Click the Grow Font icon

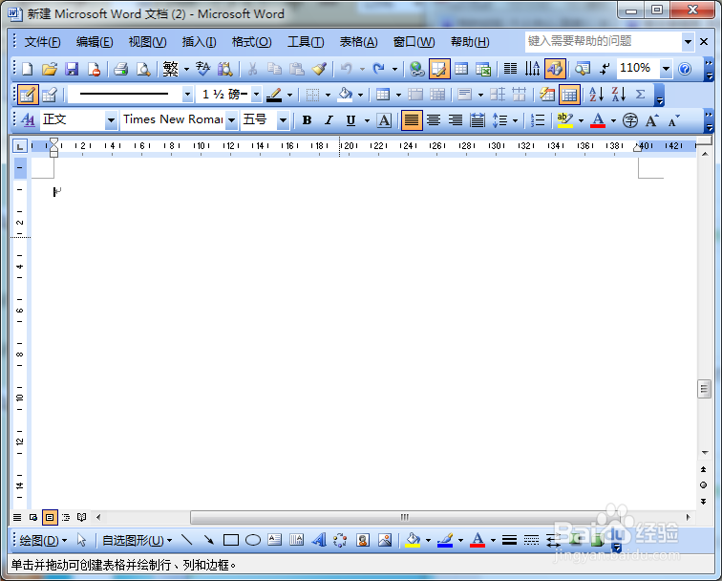pyautogui.click(x=652, y=120)
